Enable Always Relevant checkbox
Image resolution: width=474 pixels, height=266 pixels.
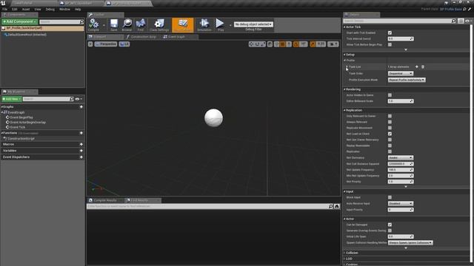click(390, 122)
